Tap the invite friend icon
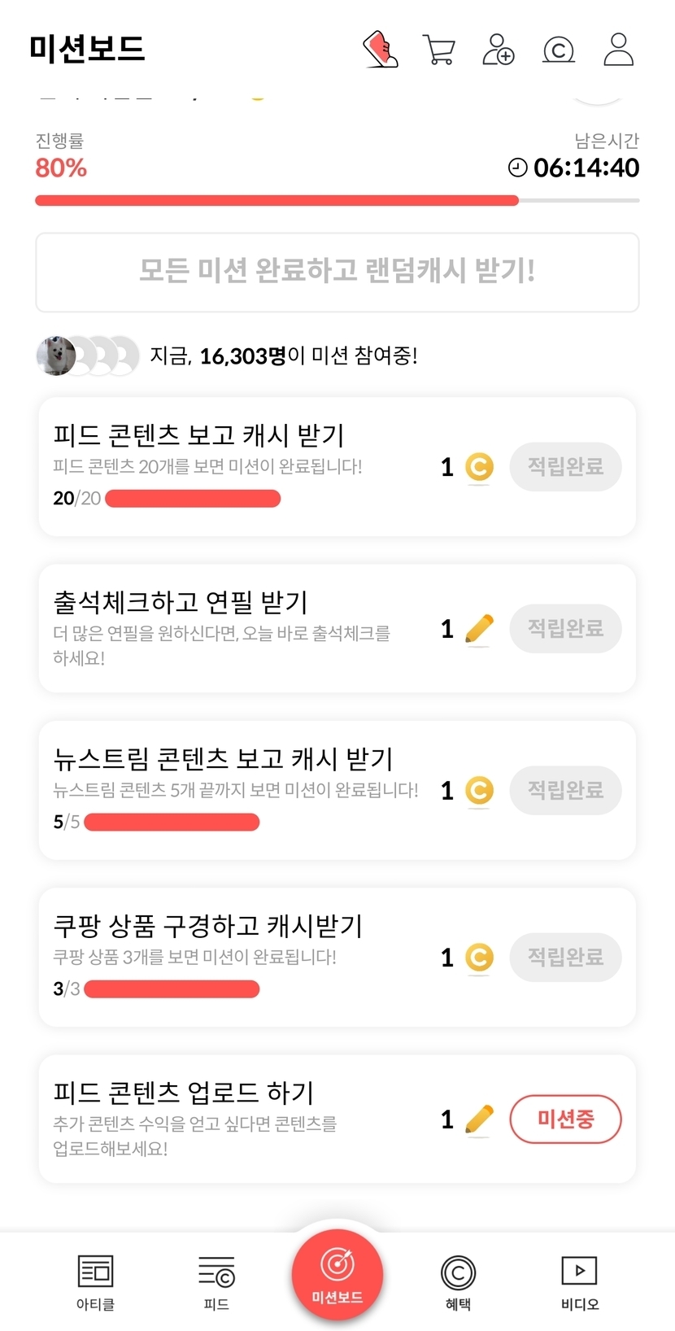This screenshot has height=1331, width=675. pos(499,50)
